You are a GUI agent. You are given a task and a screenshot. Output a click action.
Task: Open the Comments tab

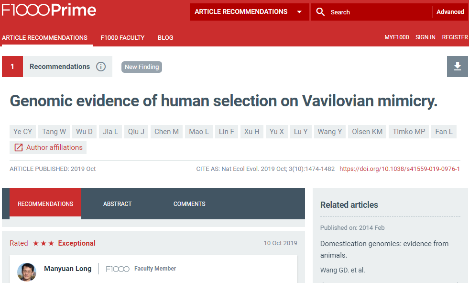[x=189, y=204]
